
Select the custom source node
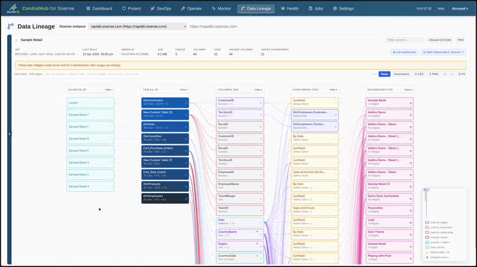(91, 103)
